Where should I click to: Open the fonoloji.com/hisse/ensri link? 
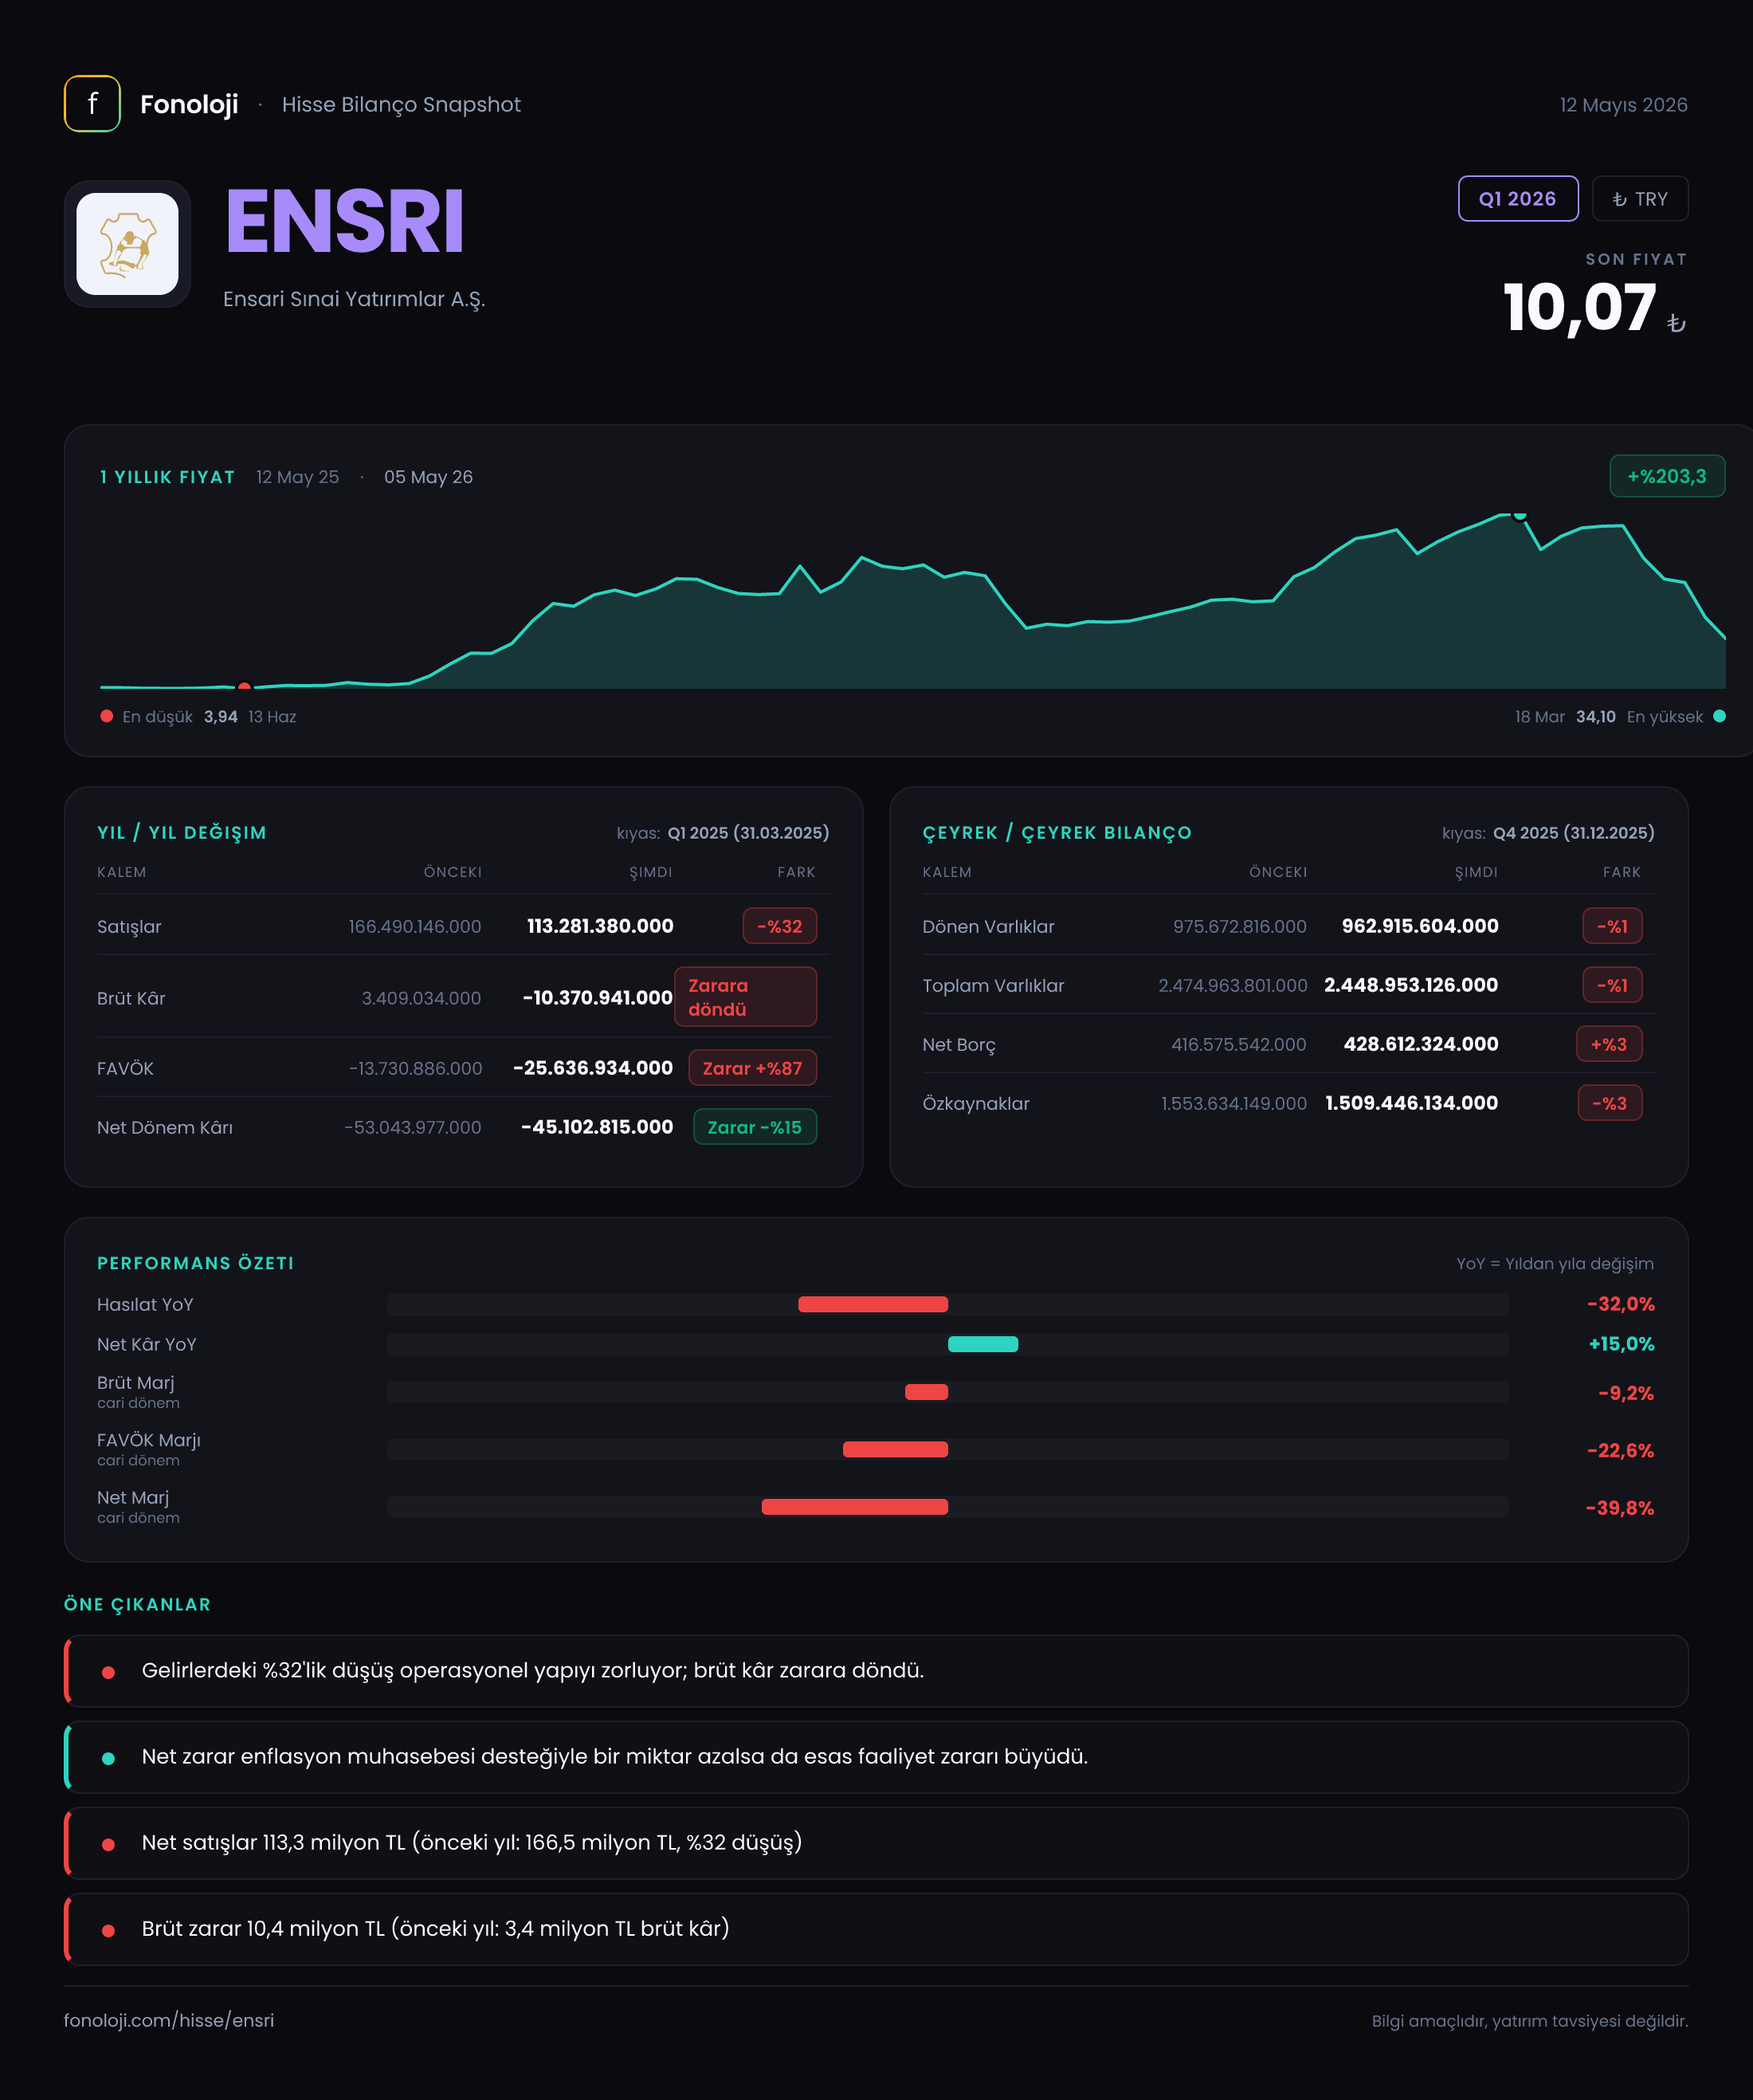[169, 2020]
